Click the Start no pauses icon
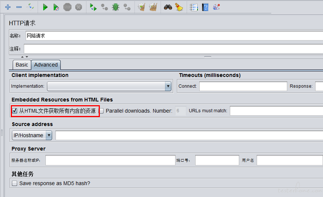323x197 pixels. pos(56,7)
